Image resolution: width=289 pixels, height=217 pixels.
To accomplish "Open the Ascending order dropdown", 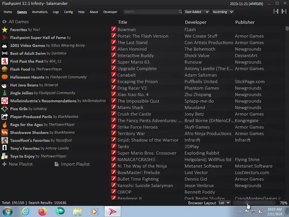I will click(223, 12).
